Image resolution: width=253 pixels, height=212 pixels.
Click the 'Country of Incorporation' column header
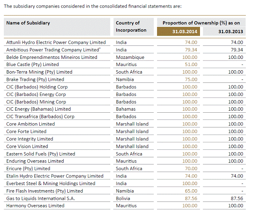[x=131, y=26]
